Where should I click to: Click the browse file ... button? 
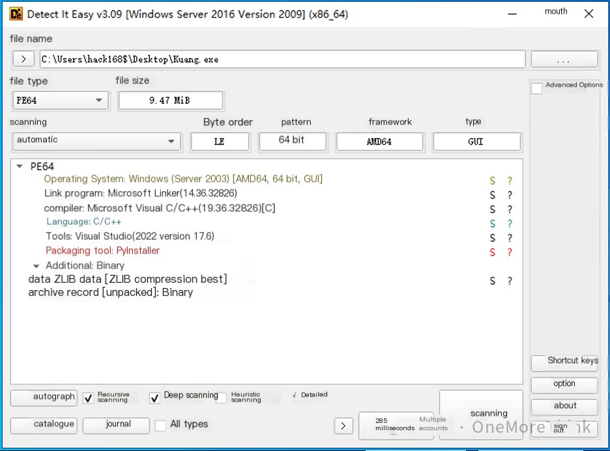pyautogui.click(x=564, y=60)
